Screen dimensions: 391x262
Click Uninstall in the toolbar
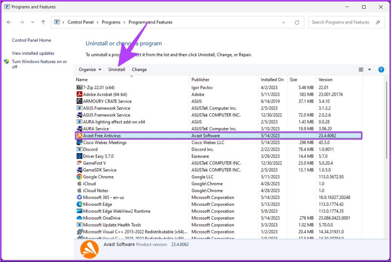coord(117,69)
